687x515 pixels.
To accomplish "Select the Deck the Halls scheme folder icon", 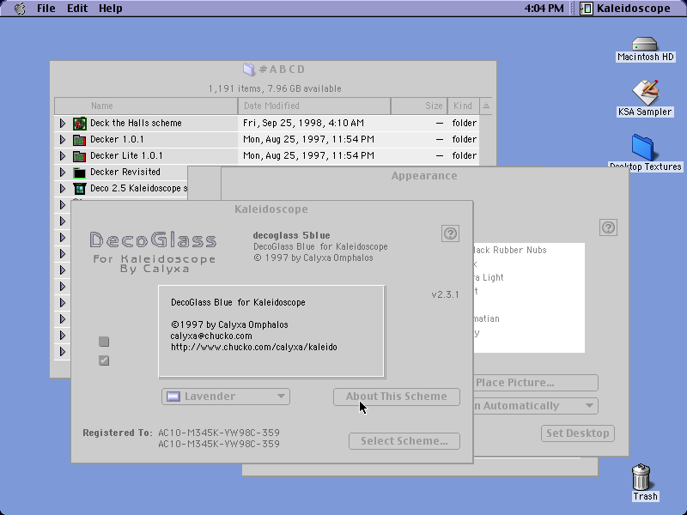I will pyautogui.click(x=79, y=124).
